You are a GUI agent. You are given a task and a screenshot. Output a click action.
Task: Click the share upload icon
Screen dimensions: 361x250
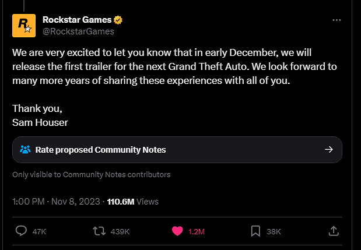pyautogui.click(x=334, y=231)
